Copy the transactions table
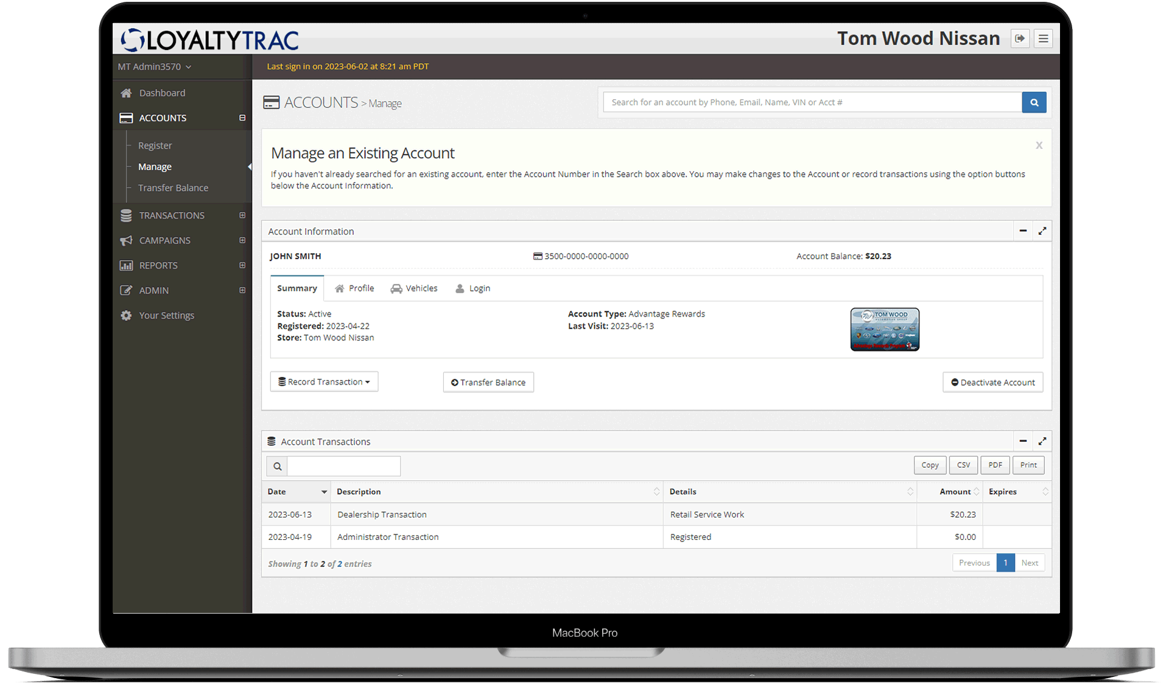Screen dimensions: 1169x683 930,465
